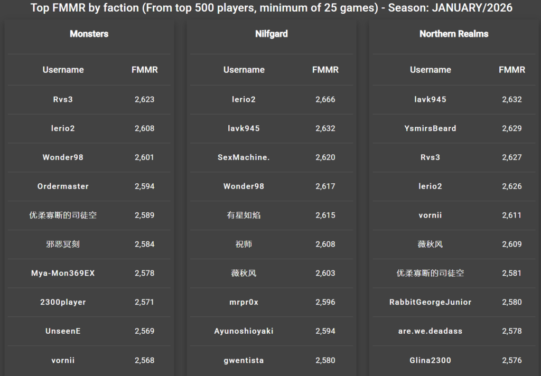Click the Ayunoshioyaki username

244,331
